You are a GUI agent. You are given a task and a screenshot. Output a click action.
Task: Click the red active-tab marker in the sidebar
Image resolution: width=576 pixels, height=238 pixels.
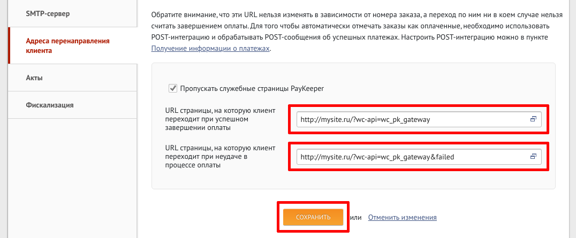tap(9, 45)
